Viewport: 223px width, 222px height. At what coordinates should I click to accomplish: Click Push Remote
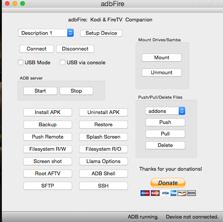point(48,137)
